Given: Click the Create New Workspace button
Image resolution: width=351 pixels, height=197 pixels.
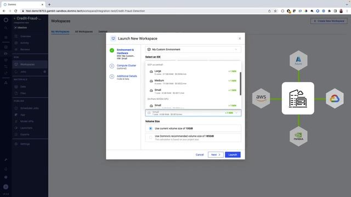Looking at the screenshot, I should click(x=329, y=21).
